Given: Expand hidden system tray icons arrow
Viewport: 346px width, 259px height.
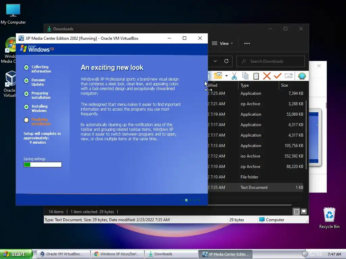Looking at the screenshot, I should tap(305, 254).
